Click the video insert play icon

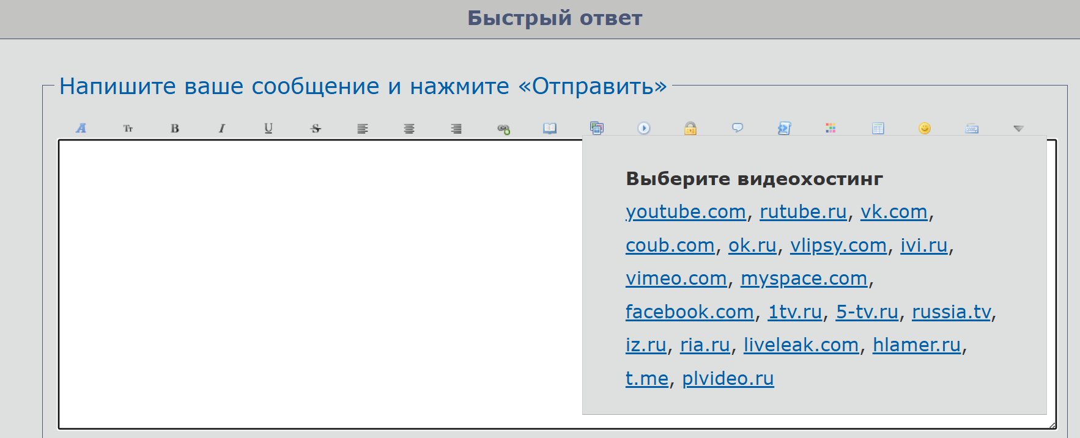pyautogui.click(x=644, y=128)
